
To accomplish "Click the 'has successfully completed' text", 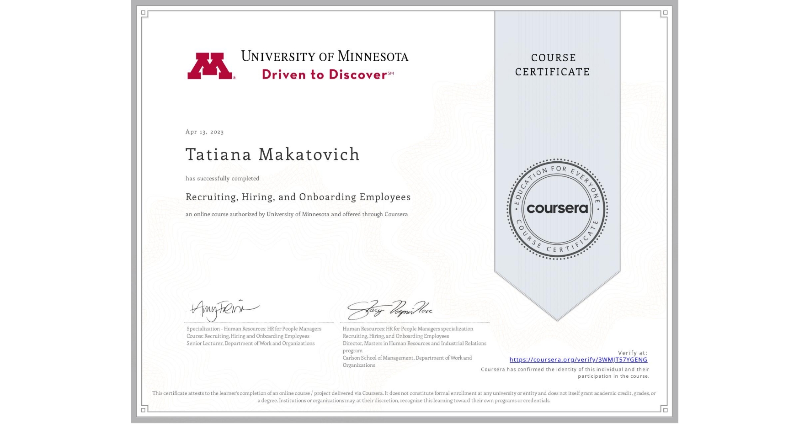I will click(222, 179).
